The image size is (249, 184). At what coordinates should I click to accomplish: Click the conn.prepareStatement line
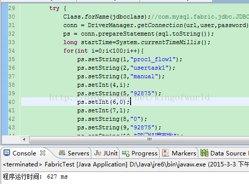click(139, 34)
